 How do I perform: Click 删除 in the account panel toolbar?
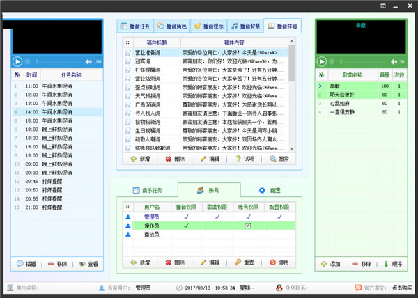tap(175, 262)
